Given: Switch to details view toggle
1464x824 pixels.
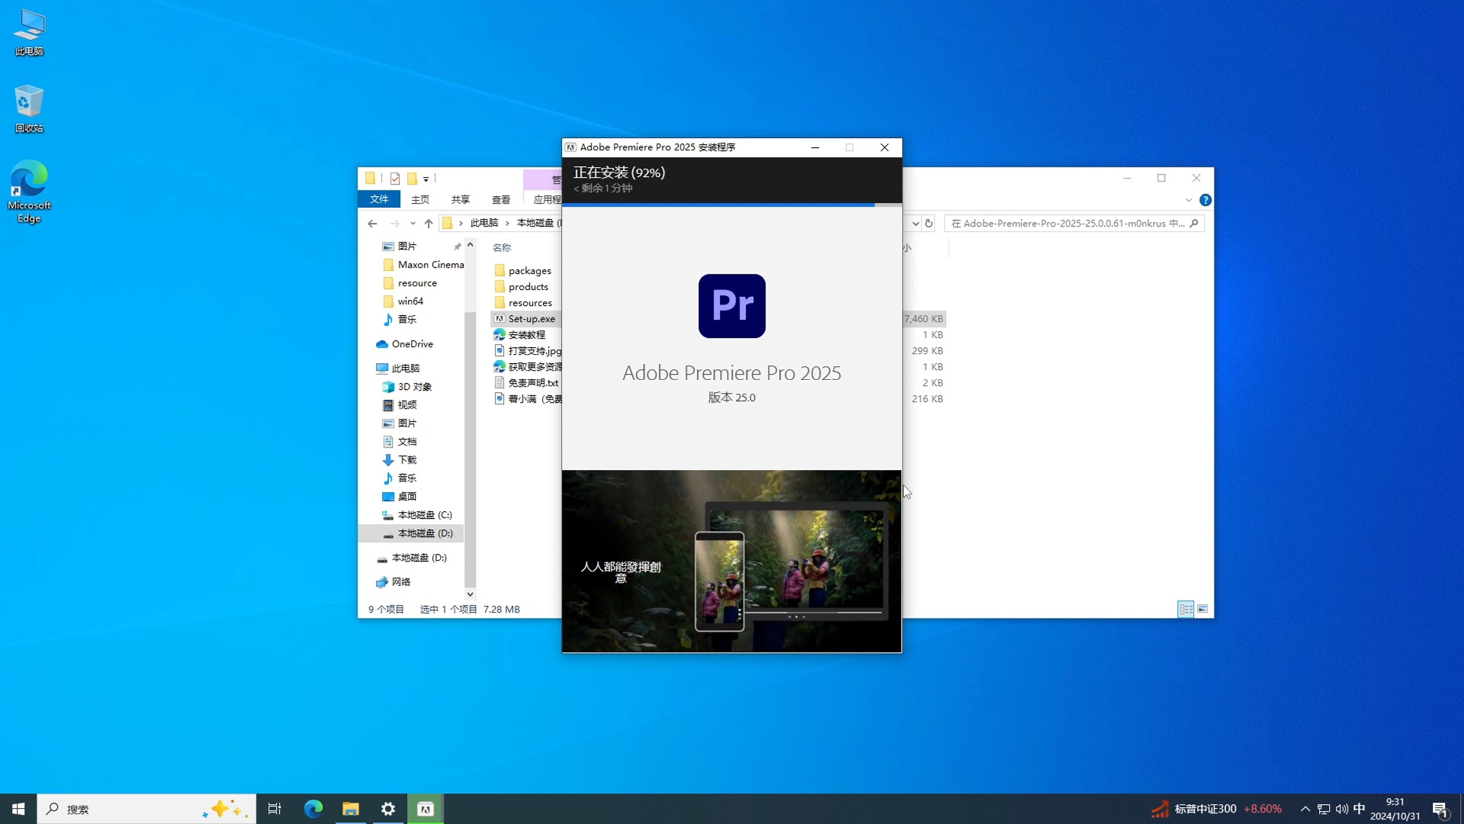Looking at the screenshot, I should pos(1186,609).
